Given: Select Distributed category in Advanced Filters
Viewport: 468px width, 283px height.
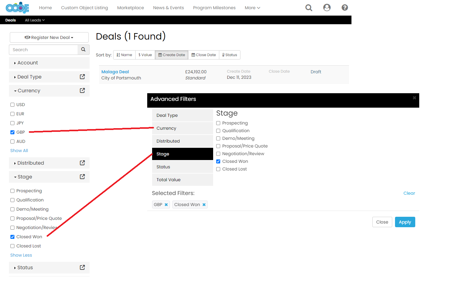Looking at the screenshot, I should click(182, 141).
